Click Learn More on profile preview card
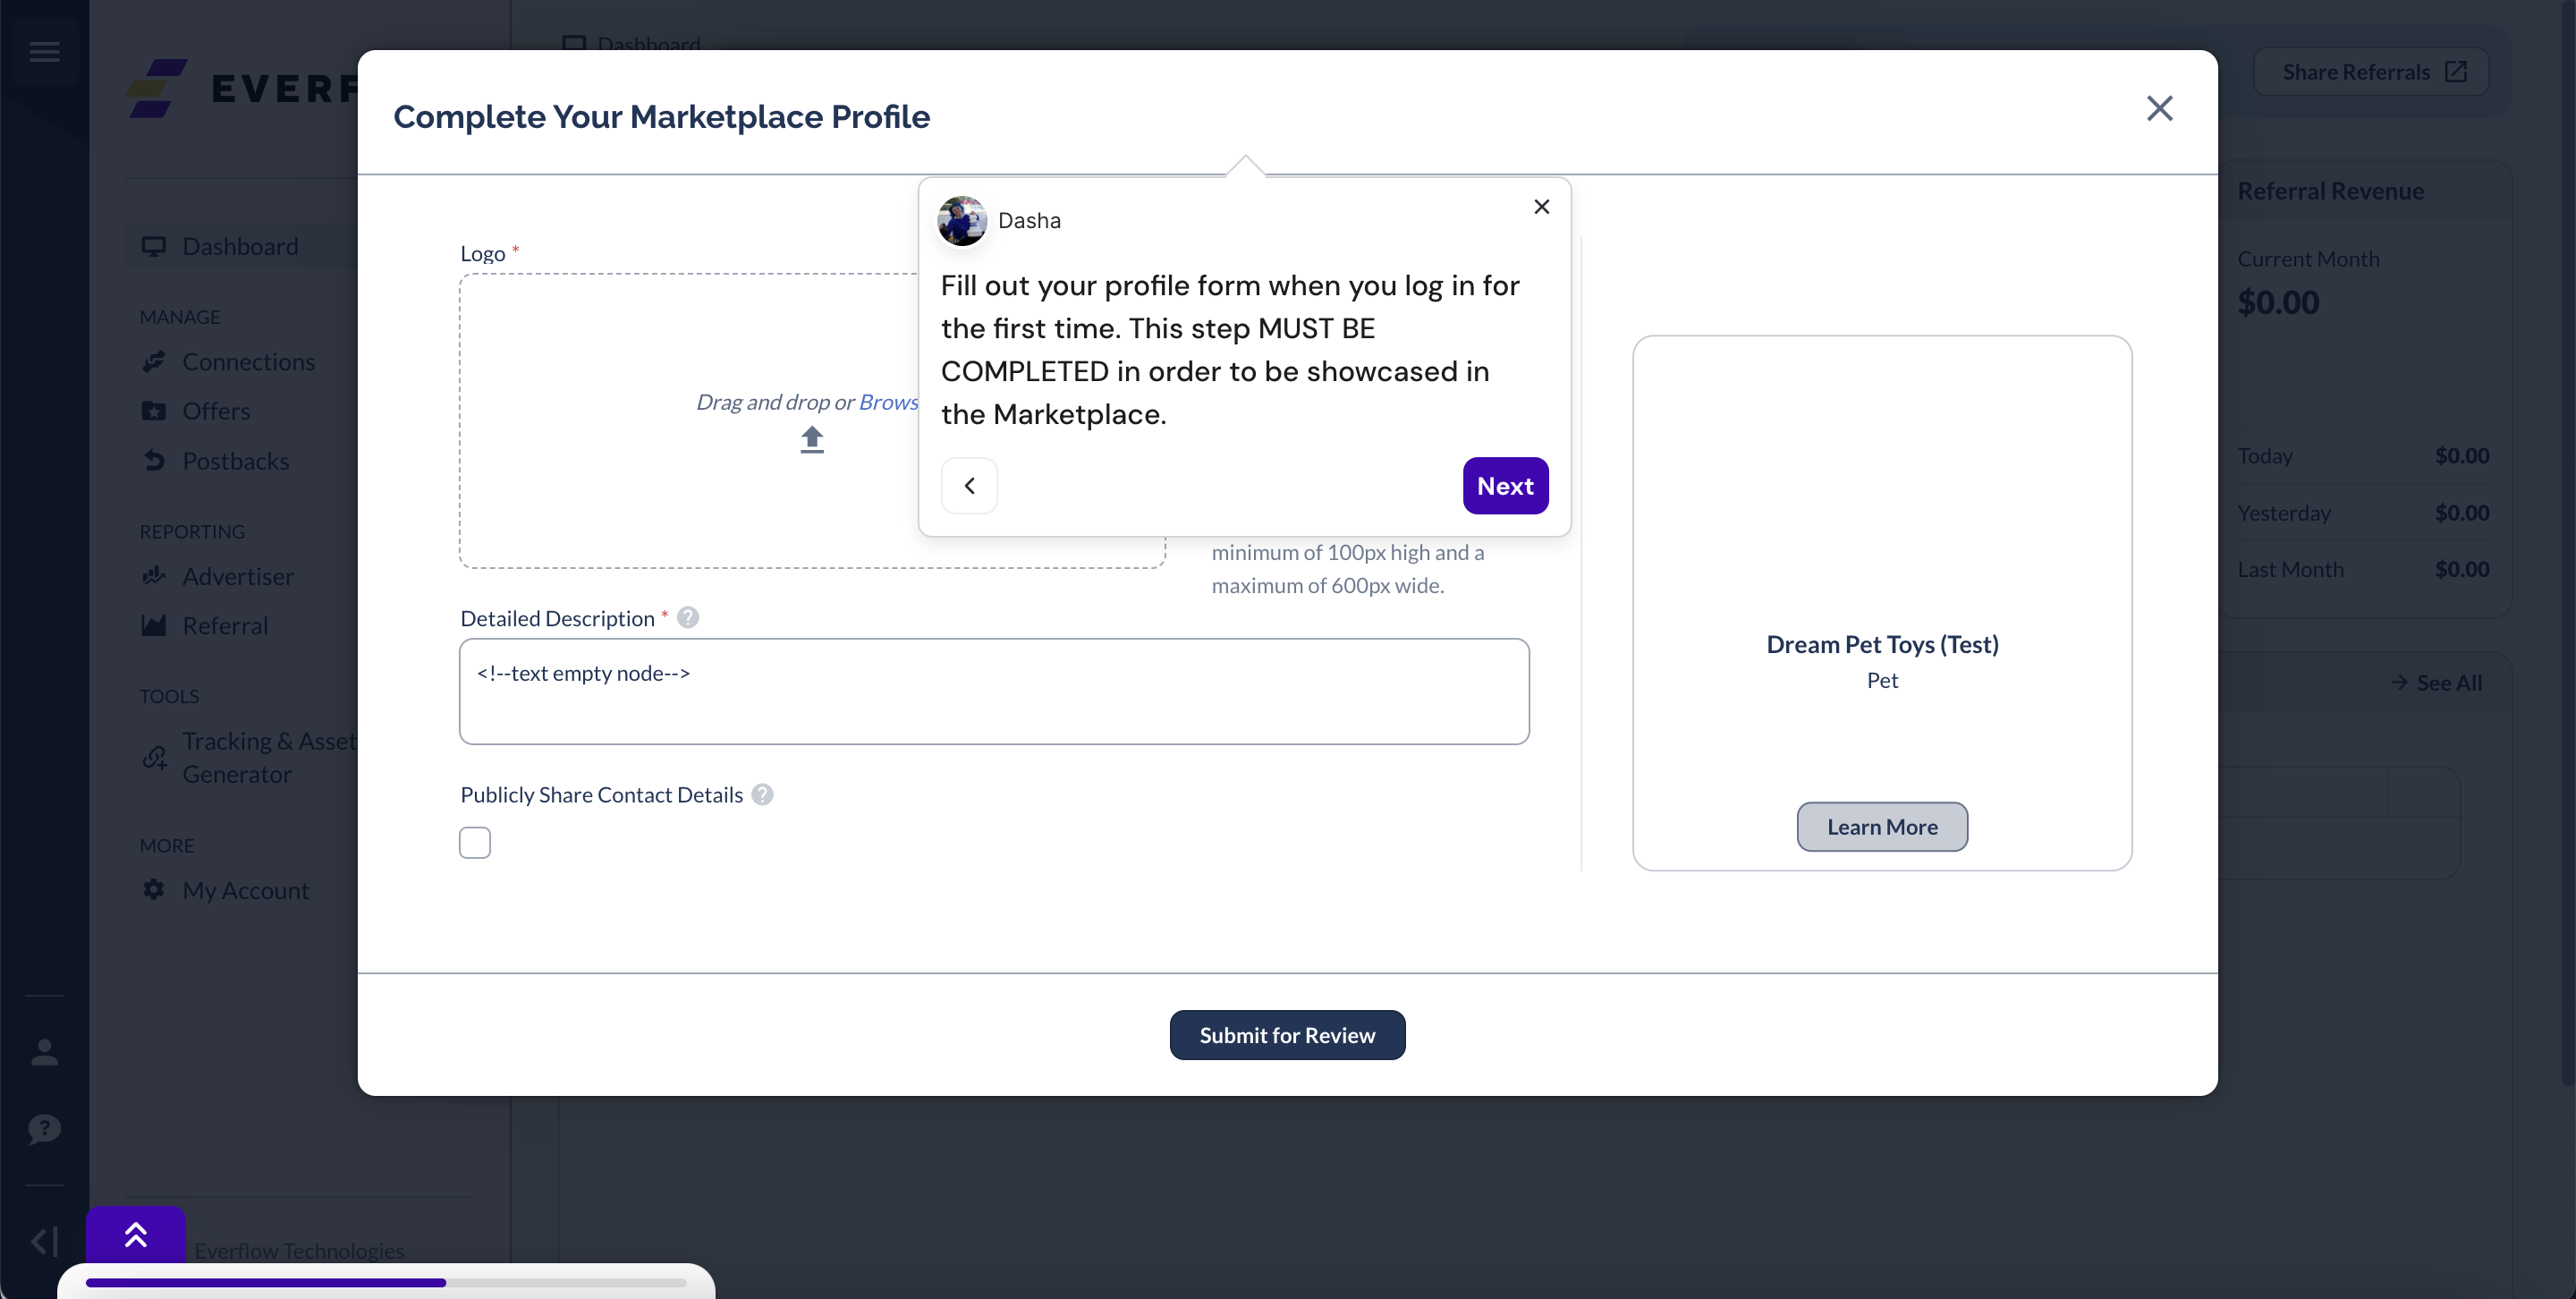Image resolution: width=2576 pixels, height=1299 pixels. click(1882, 827)
